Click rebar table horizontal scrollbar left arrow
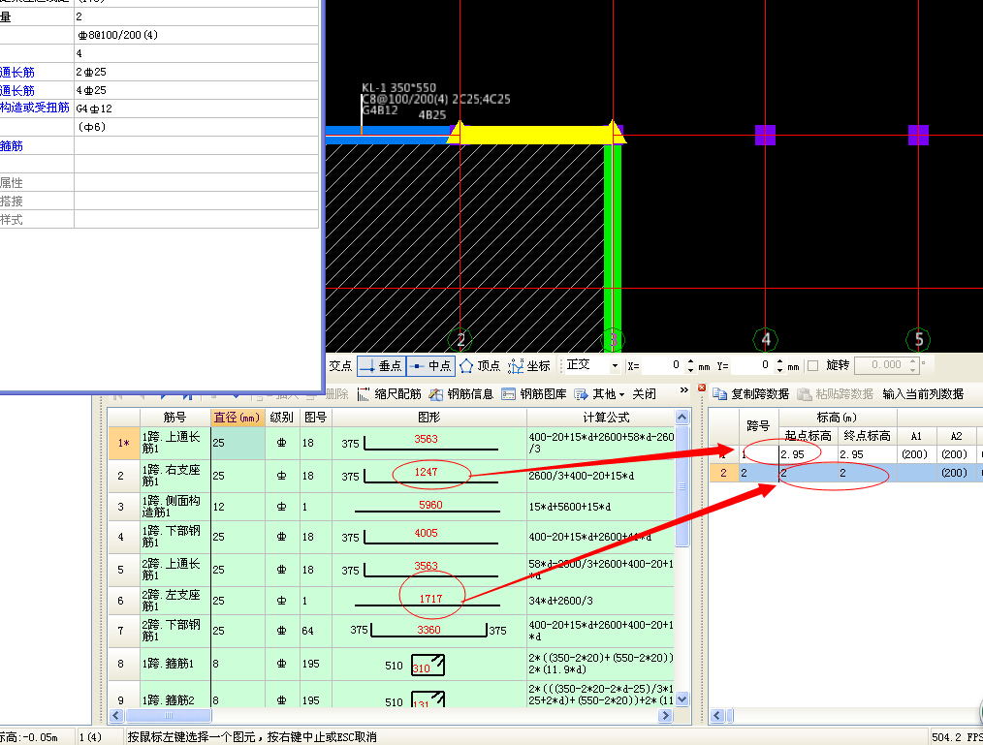 tap(116, 716)
